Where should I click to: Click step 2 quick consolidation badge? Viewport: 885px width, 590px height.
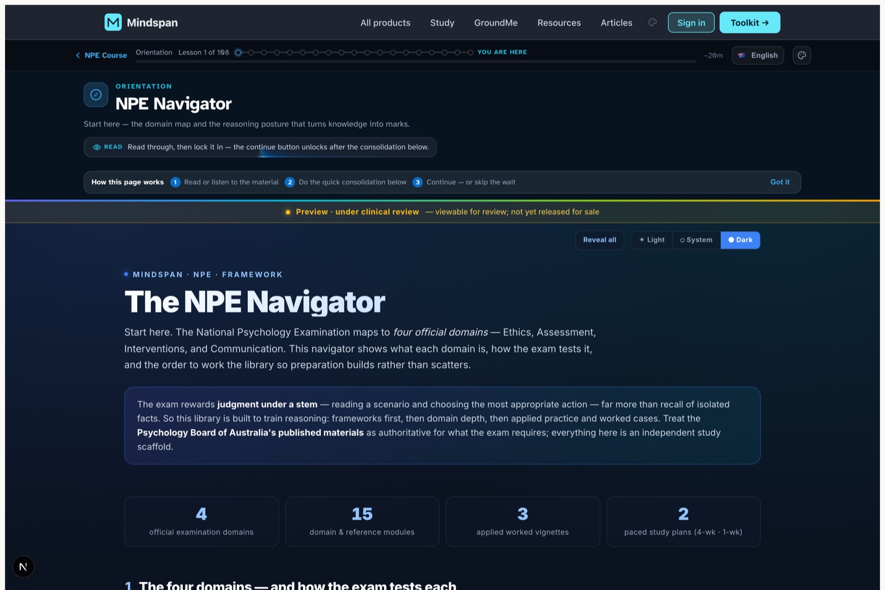pos(290,182)
